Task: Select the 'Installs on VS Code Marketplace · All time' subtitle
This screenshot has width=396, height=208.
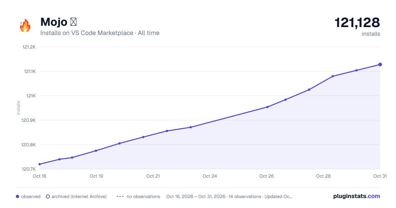Action: coord(100,33)
